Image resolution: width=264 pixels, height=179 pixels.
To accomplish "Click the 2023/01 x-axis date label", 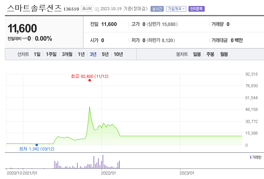I will tap(187, 173).
